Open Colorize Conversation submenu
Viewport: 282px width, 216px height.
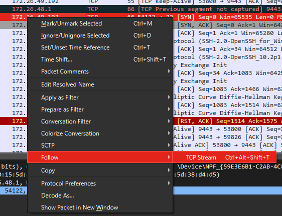click(100, 133)
